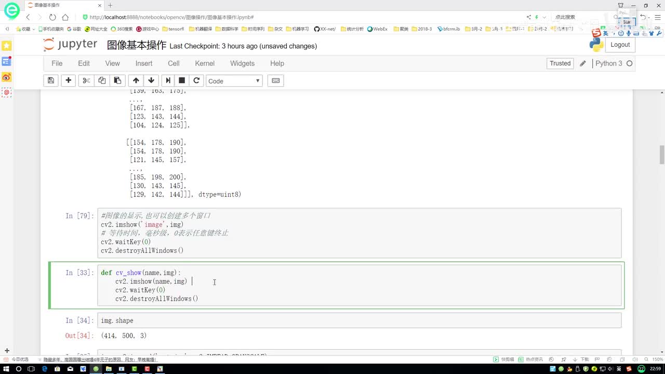The height and width of the screenshot is (374, 665).
Task: Click the star favorites sidebar icon
Action: [x=6, y=46]
